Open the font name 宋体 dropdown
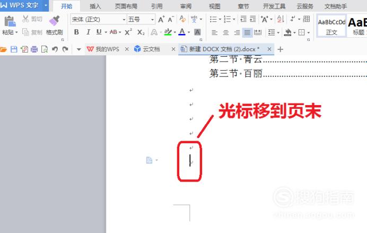 click(124, 20)
